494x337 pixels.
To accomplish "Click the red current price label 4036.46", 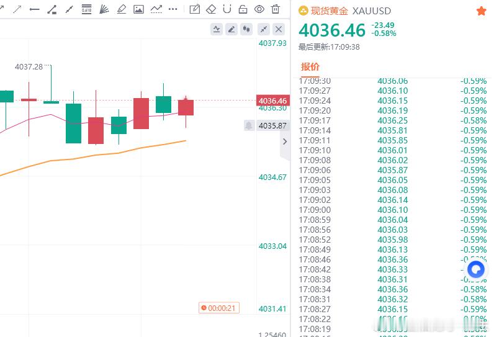I will (x=273, y=101).
